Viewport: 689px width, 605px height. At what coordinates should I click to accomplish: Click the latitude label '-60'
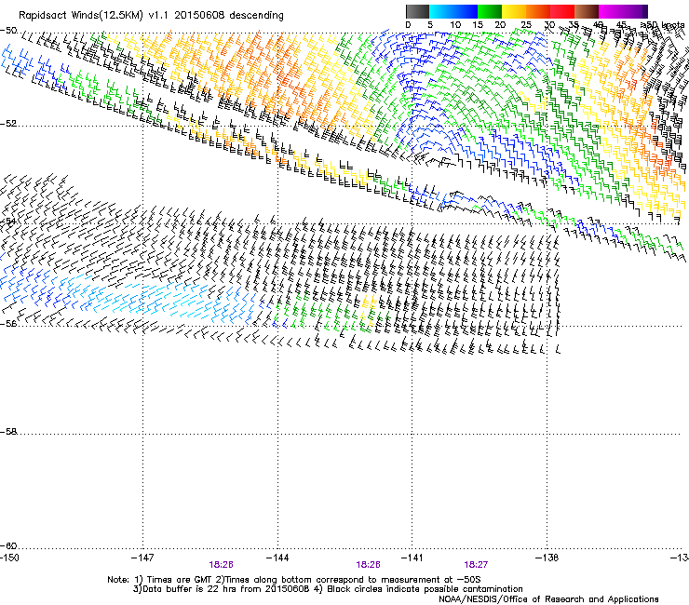point(8,545)
